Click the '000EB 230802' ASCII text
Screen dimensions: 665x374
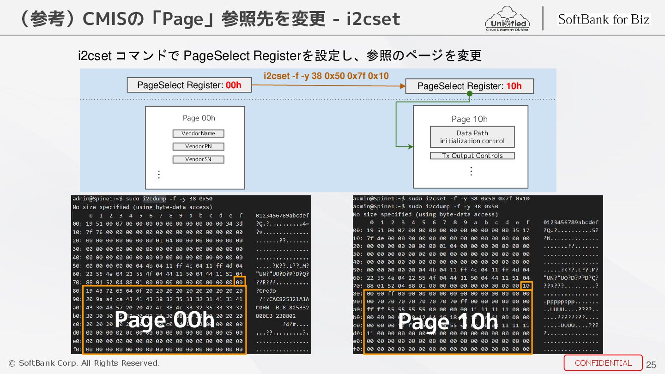276,316
